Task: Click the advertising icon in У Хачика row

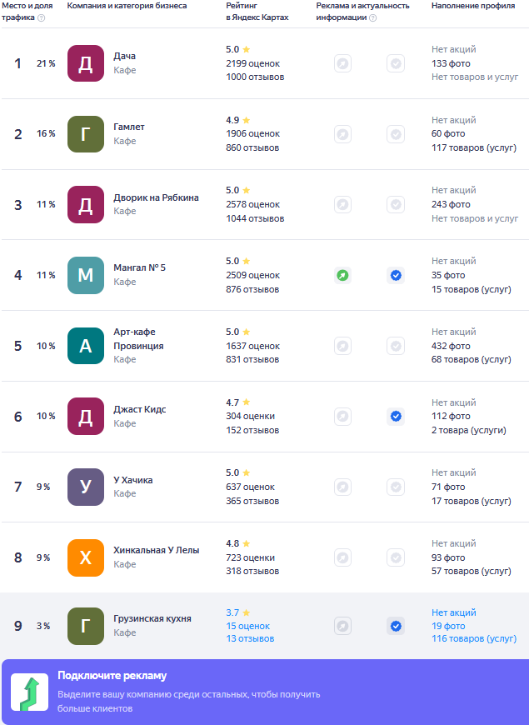Action: point(342,487)
